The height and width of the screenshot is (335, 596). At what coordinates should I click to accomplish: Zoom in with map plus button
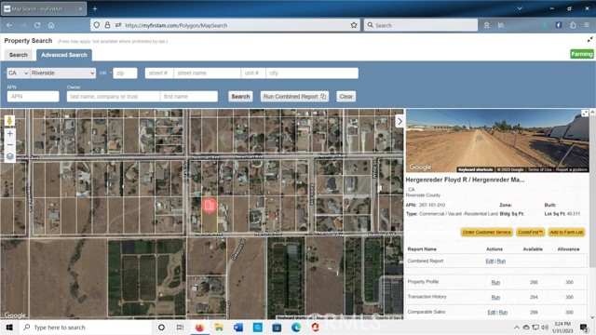pos(10,134)
